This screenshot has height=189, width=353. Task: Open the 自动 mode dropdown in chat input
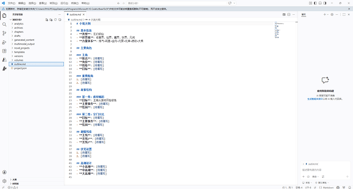[316, 177]
